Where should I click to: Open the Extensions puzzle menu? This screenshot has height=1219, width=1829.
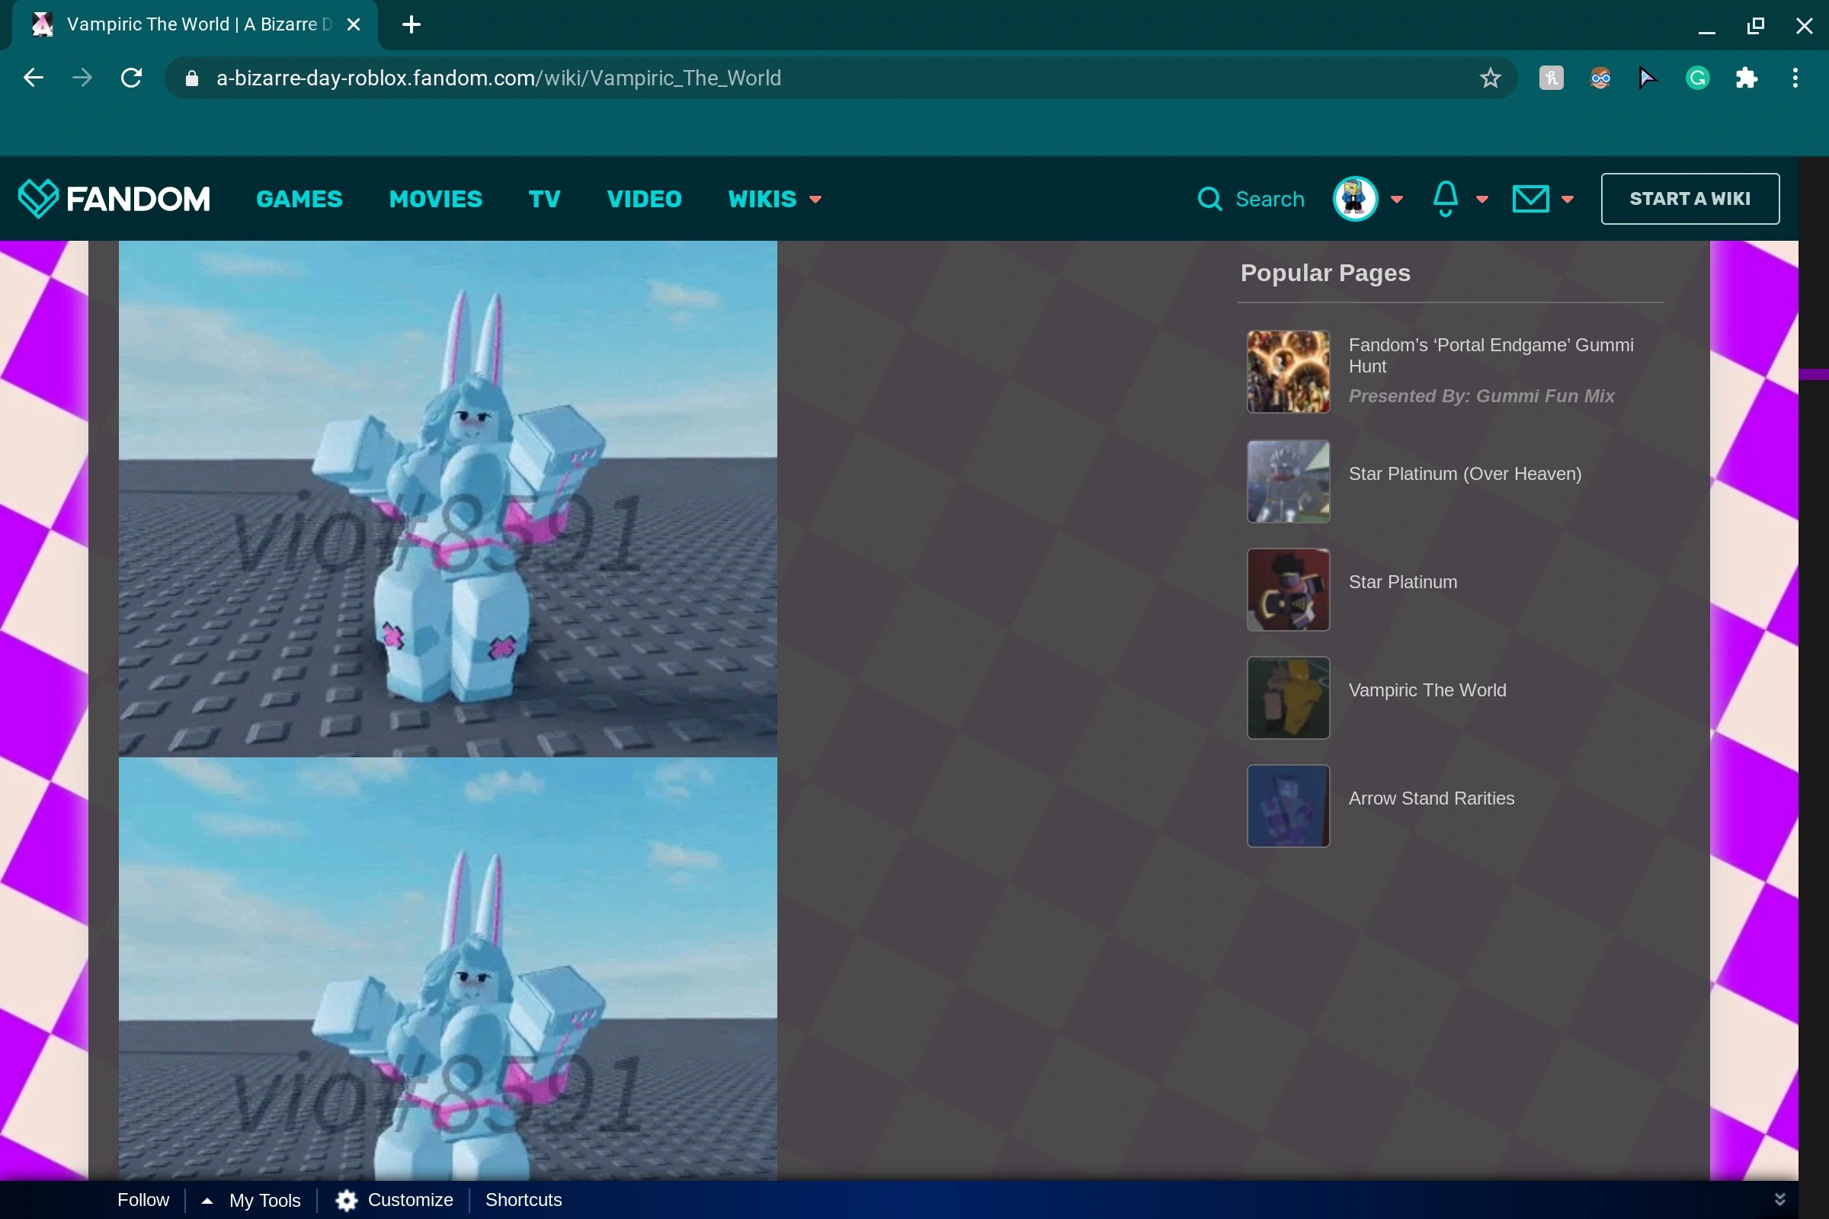coord(1747,78)
